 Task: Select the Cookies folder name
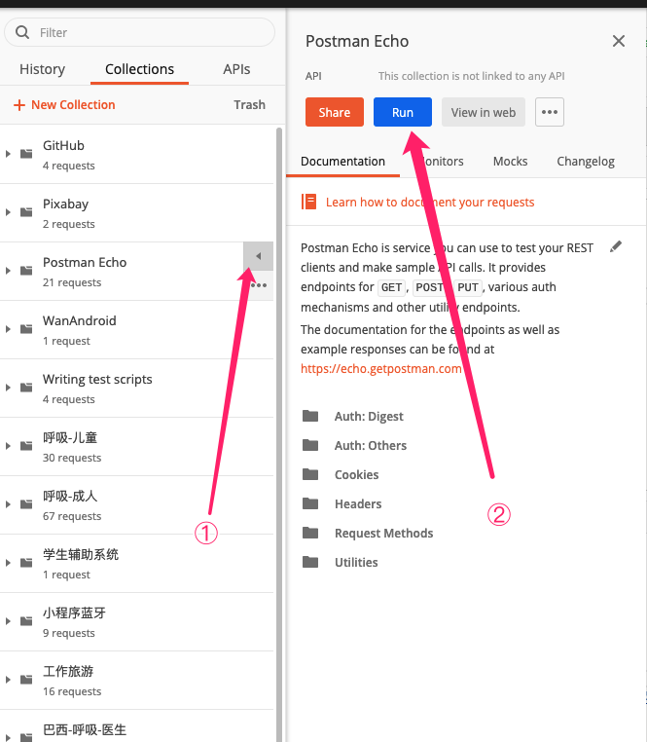357,474
